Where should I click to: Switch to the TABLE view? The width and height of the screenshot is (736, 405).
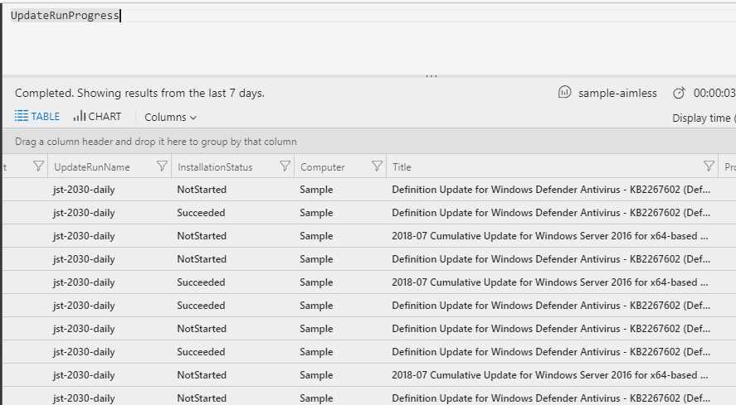pos(37,116)
